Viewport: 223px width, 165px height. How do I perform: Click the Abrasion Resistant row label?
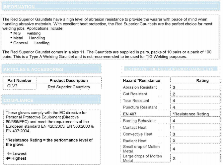click(x=140, y=87)
